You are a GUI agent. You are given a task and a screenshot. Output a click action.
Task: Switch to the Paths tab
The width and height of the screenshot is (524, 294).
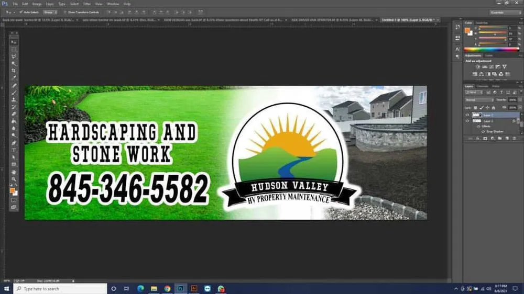tap(496, 86)
